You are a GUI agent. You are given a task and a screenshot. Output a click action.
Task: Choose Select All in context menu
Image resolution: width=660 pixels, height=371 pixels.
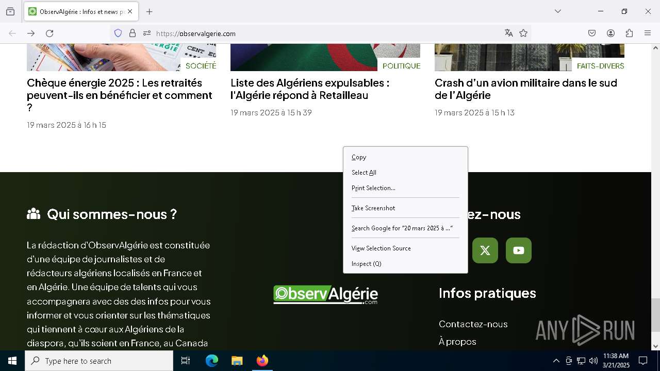pyautogui.click(x=405, y=173)
